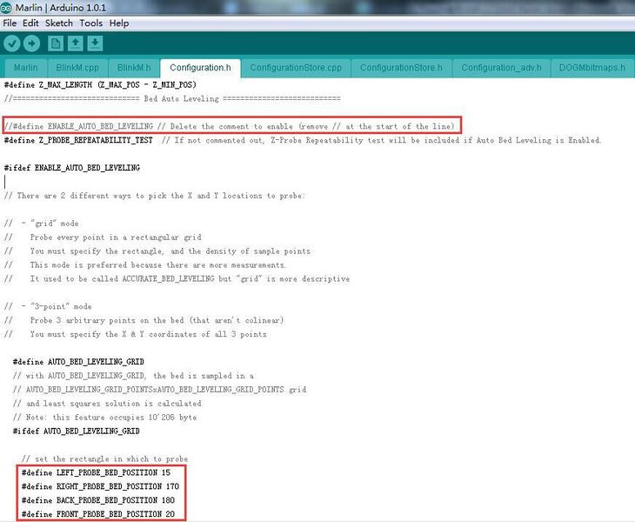Click the Upload arrow button
The width and height of the screenshot is (635, 522).
point(31,43)
